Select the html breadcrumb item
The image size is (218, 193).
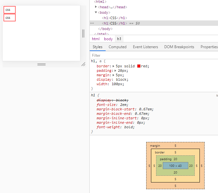pos(96,39)
